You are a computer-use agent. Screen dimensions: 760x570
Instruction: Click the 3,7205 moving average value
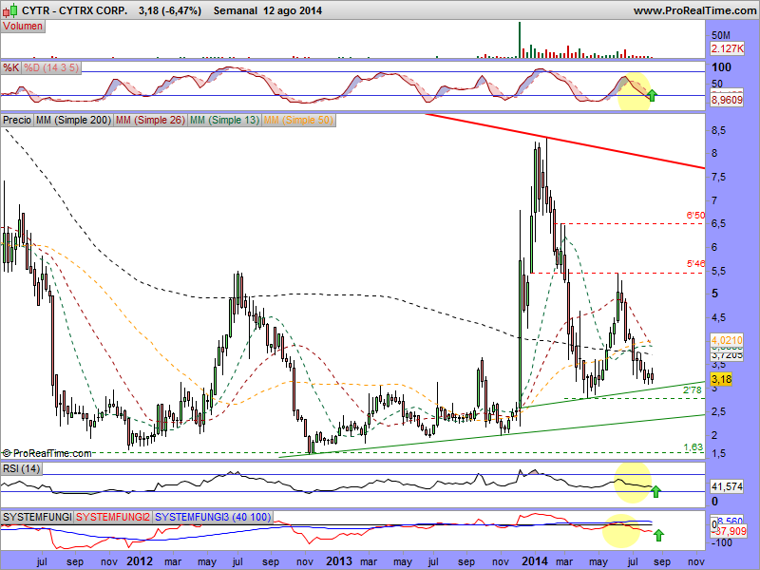pyautogui.click(x=727, y=355)
